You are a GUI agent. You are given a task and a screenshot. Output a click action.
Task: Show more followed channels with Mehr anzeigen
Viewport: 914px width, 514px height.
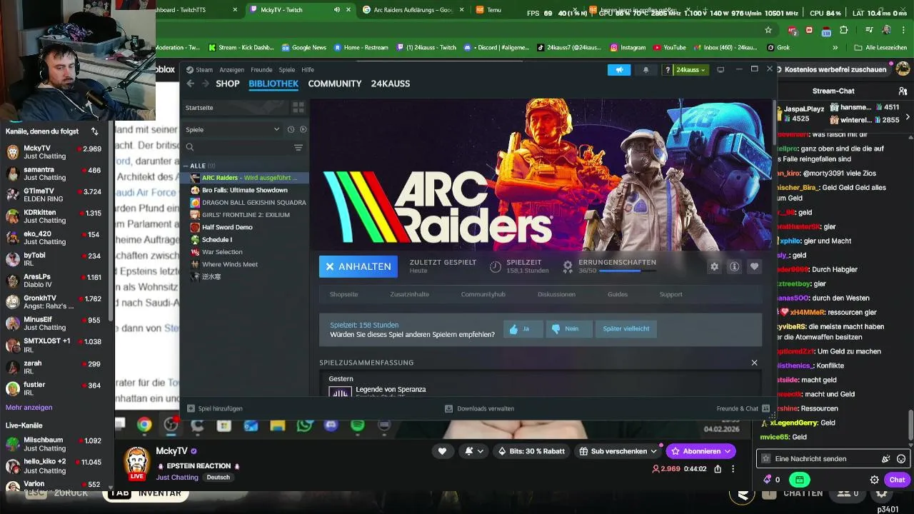click(x=29, y=408)
